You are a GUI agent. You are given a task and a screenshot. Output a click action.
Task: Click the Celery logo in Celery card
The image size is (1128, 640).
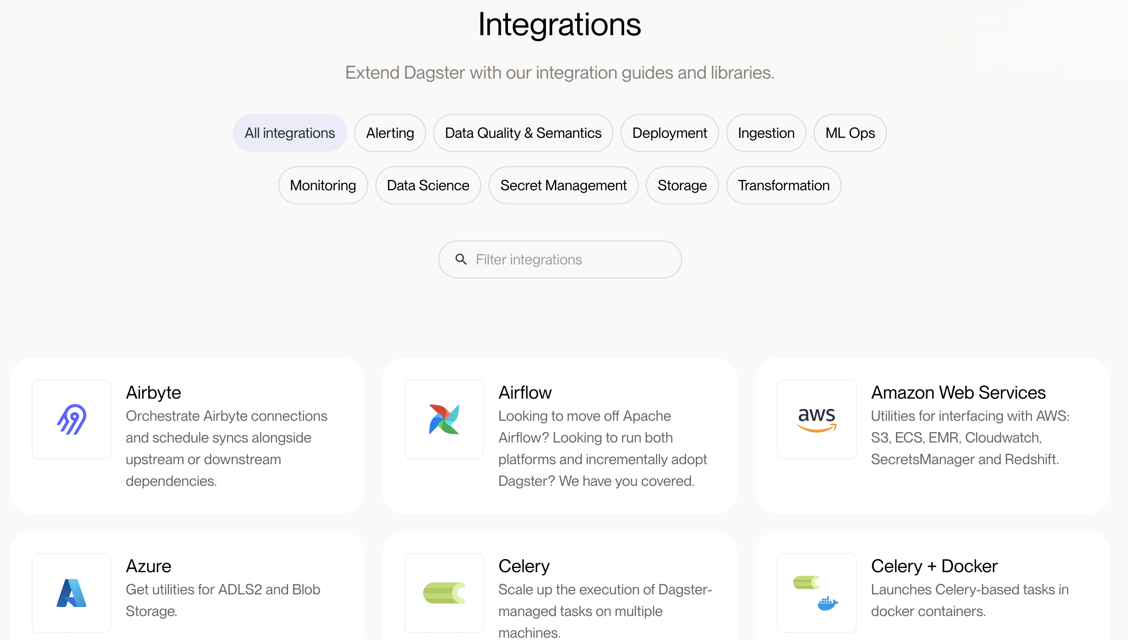coord(444,593)
